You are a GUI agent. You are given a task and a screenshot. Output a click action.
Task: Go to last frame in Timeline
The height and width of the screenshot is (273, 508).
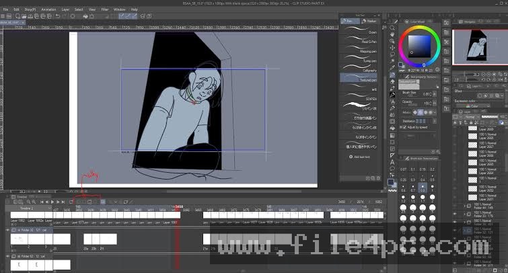click(x=63, y=202)
